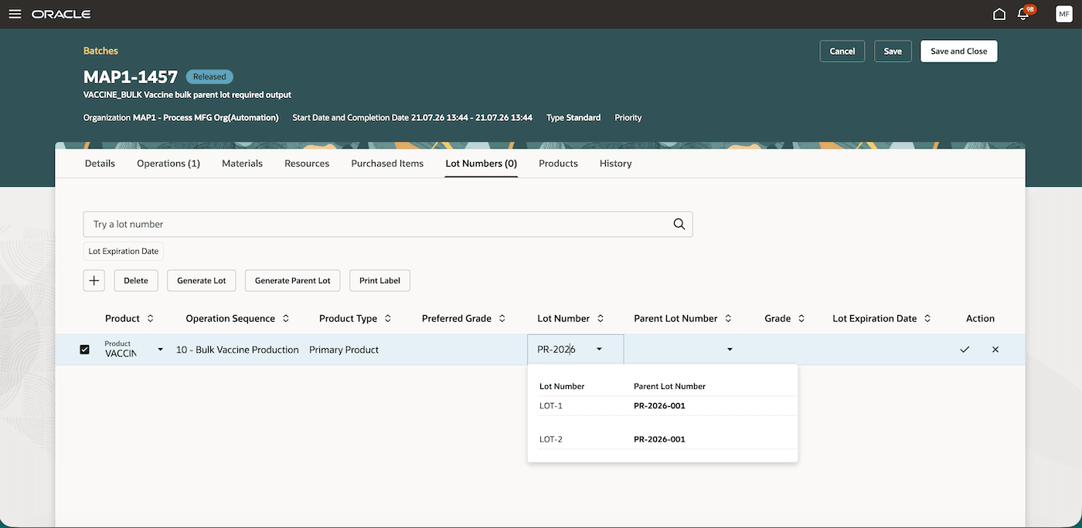Sort by Lot Number column arrows
This screenshot has height=528, width=1082.
[601, 318]
